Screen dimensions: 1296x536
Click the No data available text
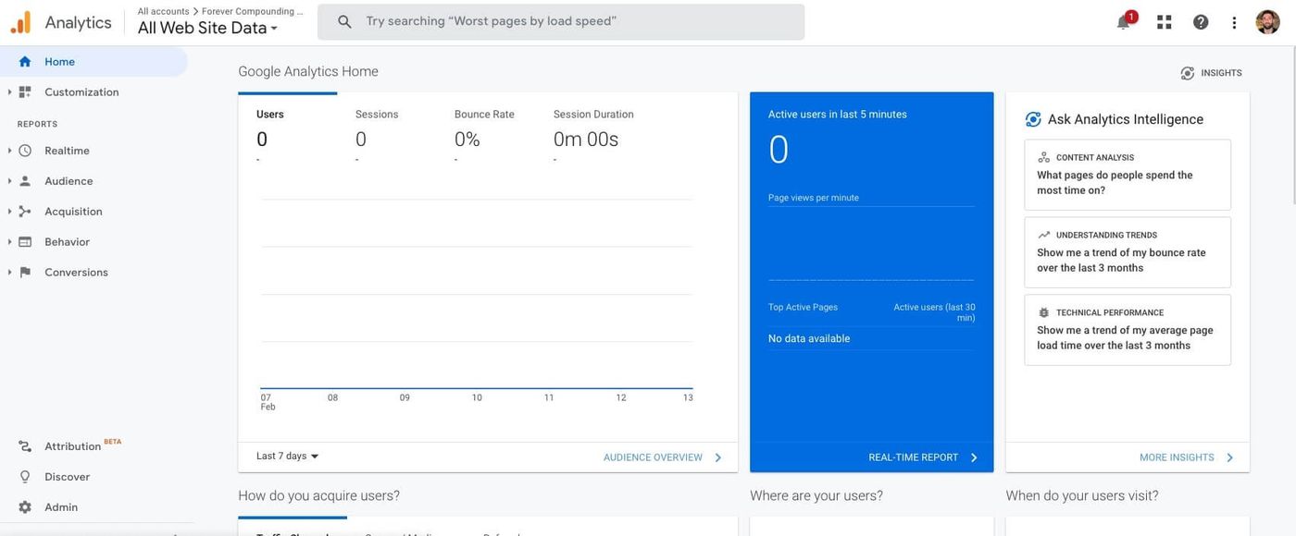tap(809, 338)
